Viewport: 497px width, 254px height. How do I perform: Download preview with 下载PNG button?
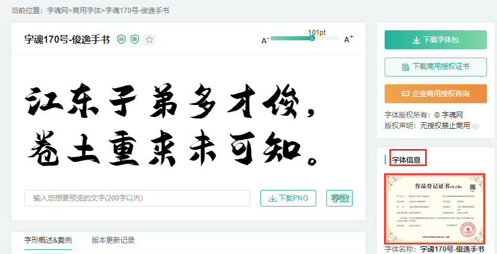288,198
